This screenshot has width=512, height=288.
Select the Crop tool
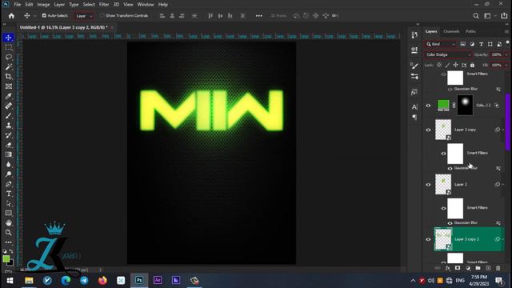[9, 77]
